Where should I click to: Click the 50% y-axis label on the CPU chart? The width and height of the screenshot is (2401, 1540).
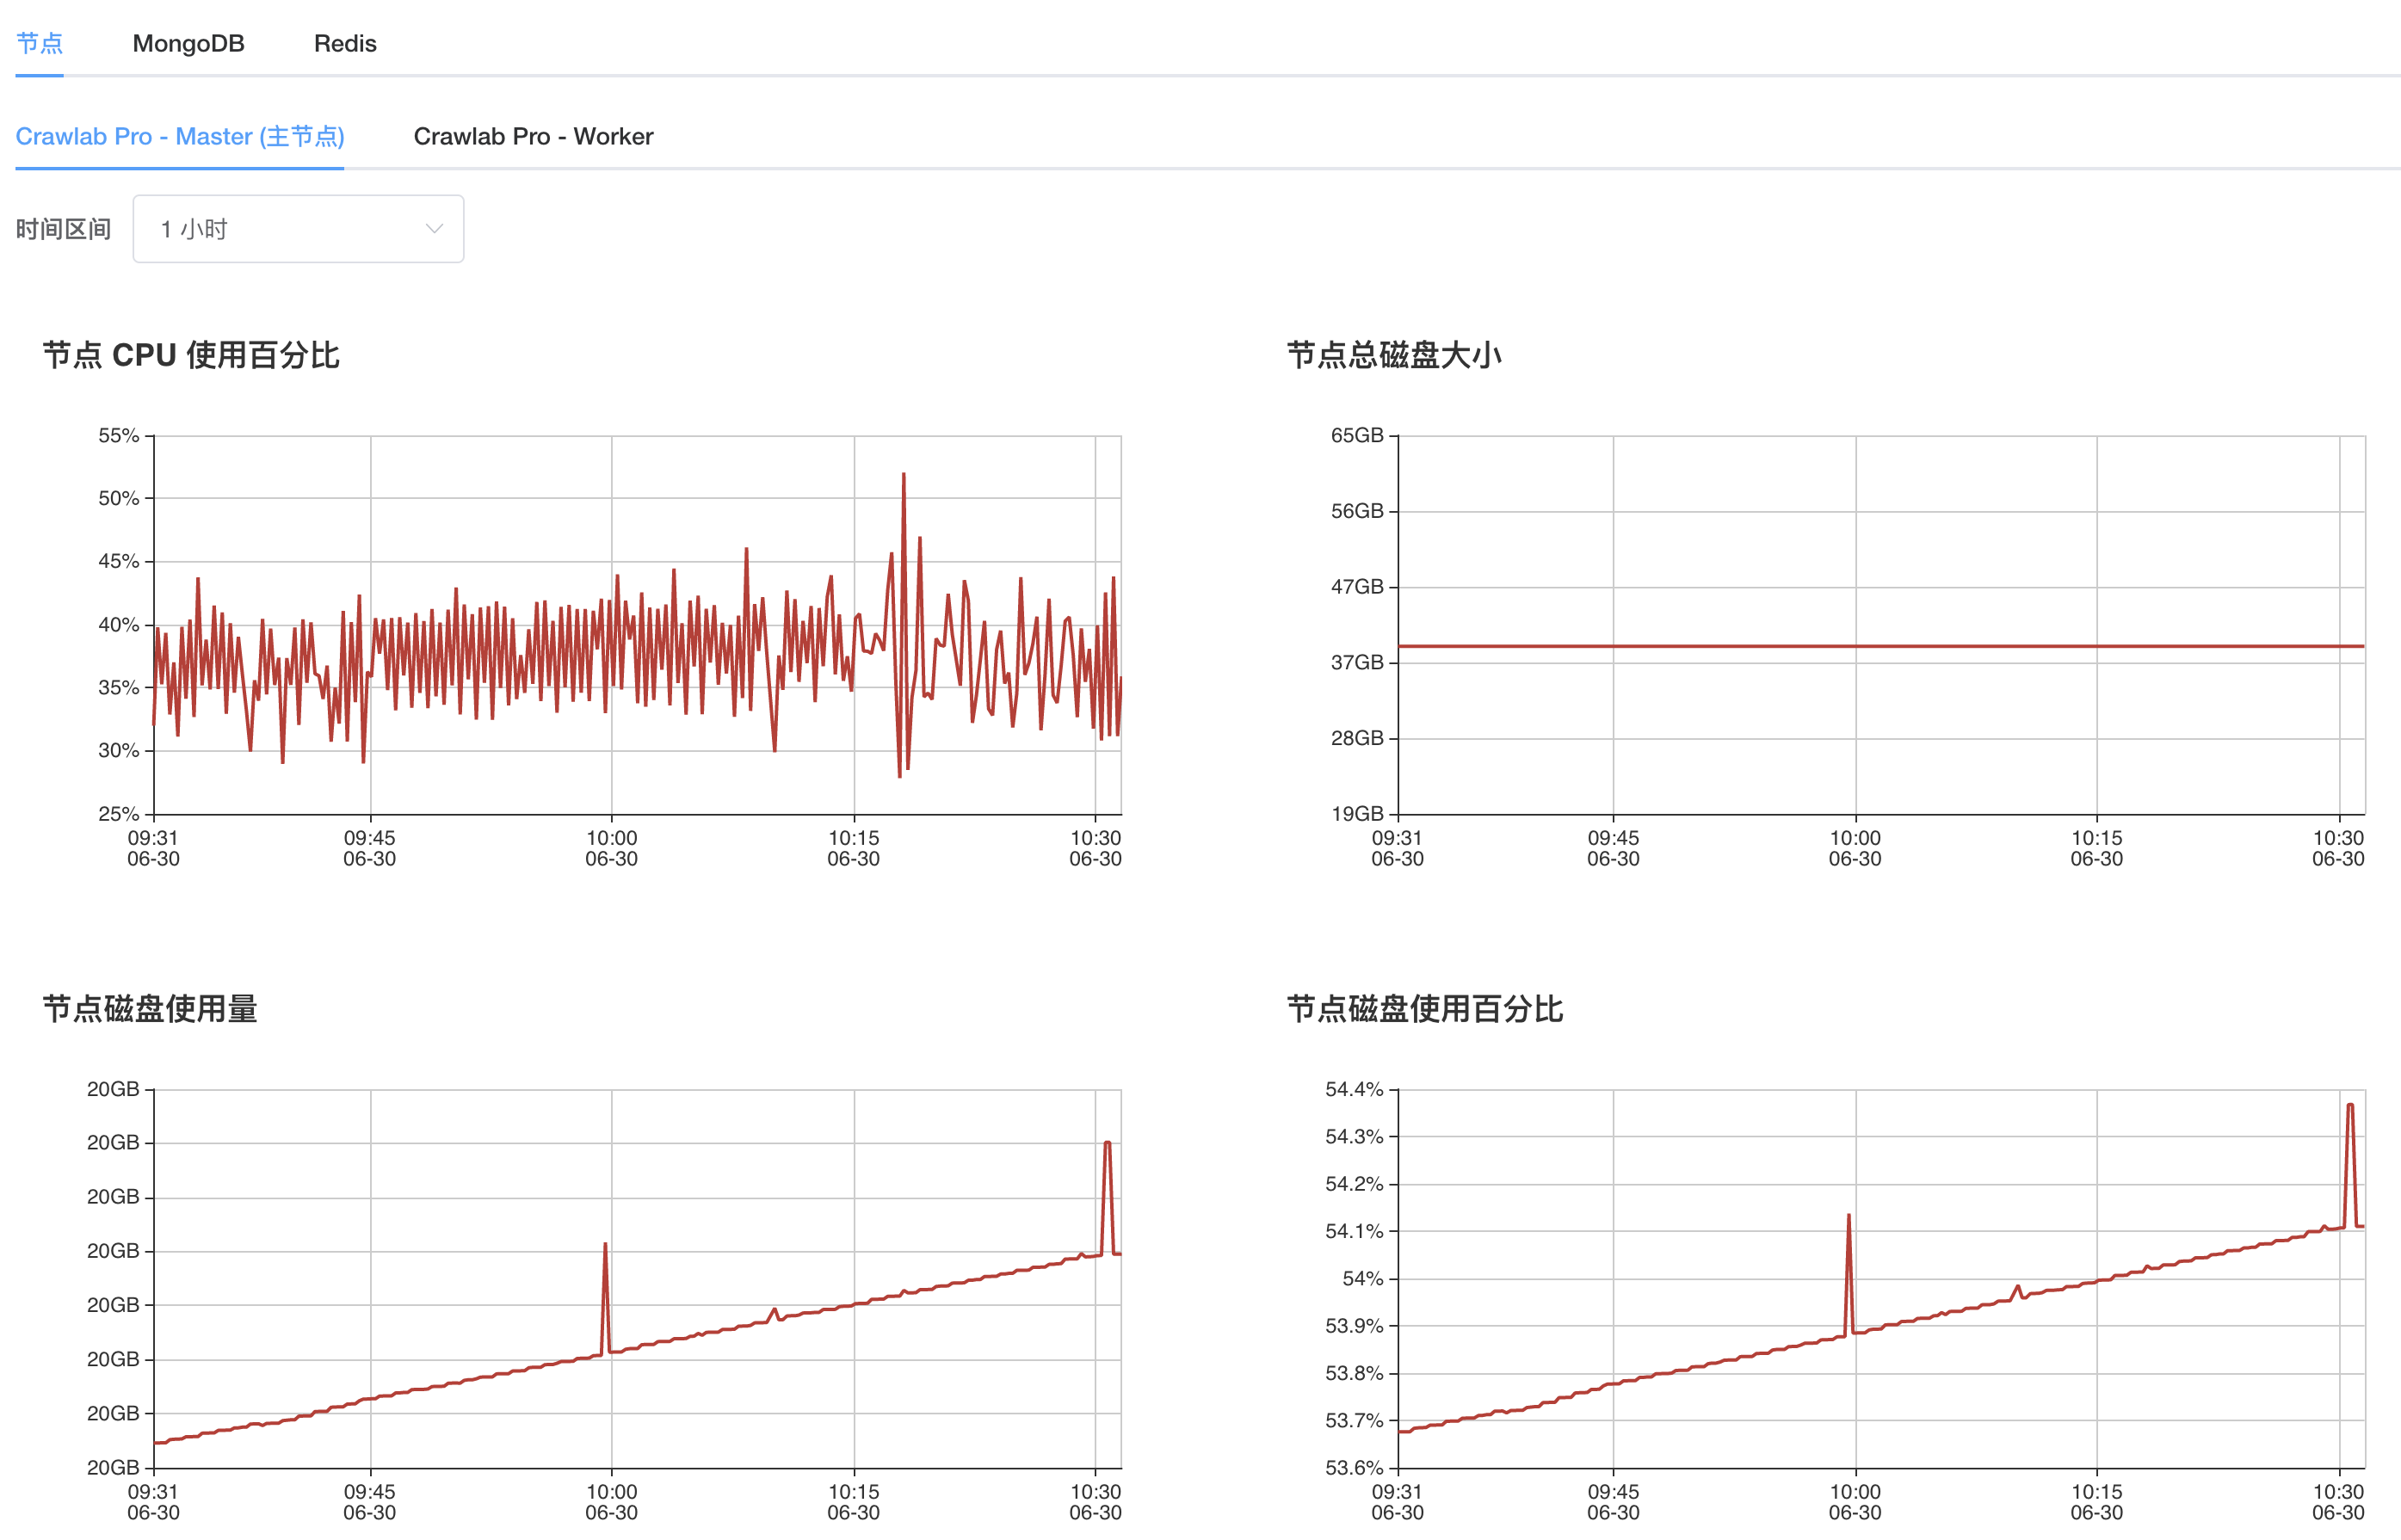pos(118,498)
